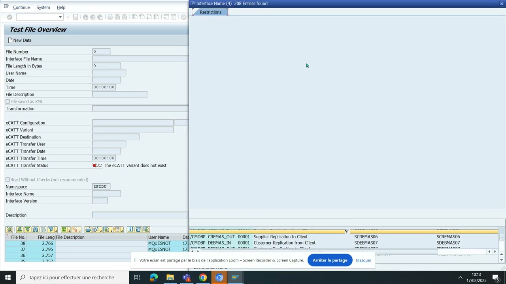Image resolution: width=506 pixels, height=284 pixels.
Task: Click the Windows Start button
Action: 8,277
